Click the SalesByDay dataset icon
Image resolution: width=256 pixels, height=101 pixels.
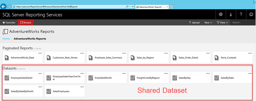175,78
